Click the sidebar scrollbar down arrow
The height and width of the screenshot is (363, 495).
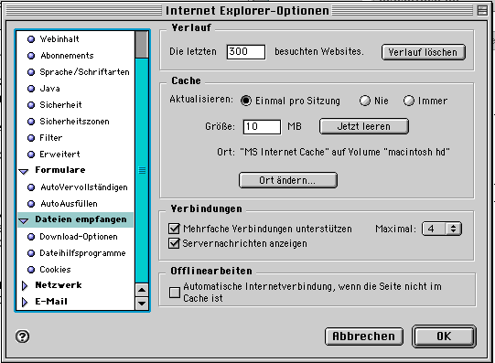(x=142, y=304)
